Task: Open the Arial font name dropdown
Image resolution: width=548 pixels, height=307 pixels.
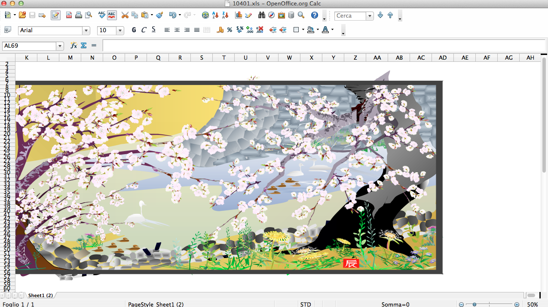Action: [86, 30]
